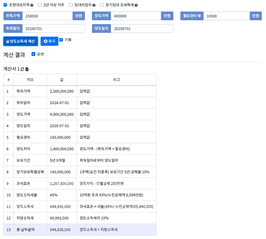
Task: Select the value 2,500,000,000
Action: point(62,91)
